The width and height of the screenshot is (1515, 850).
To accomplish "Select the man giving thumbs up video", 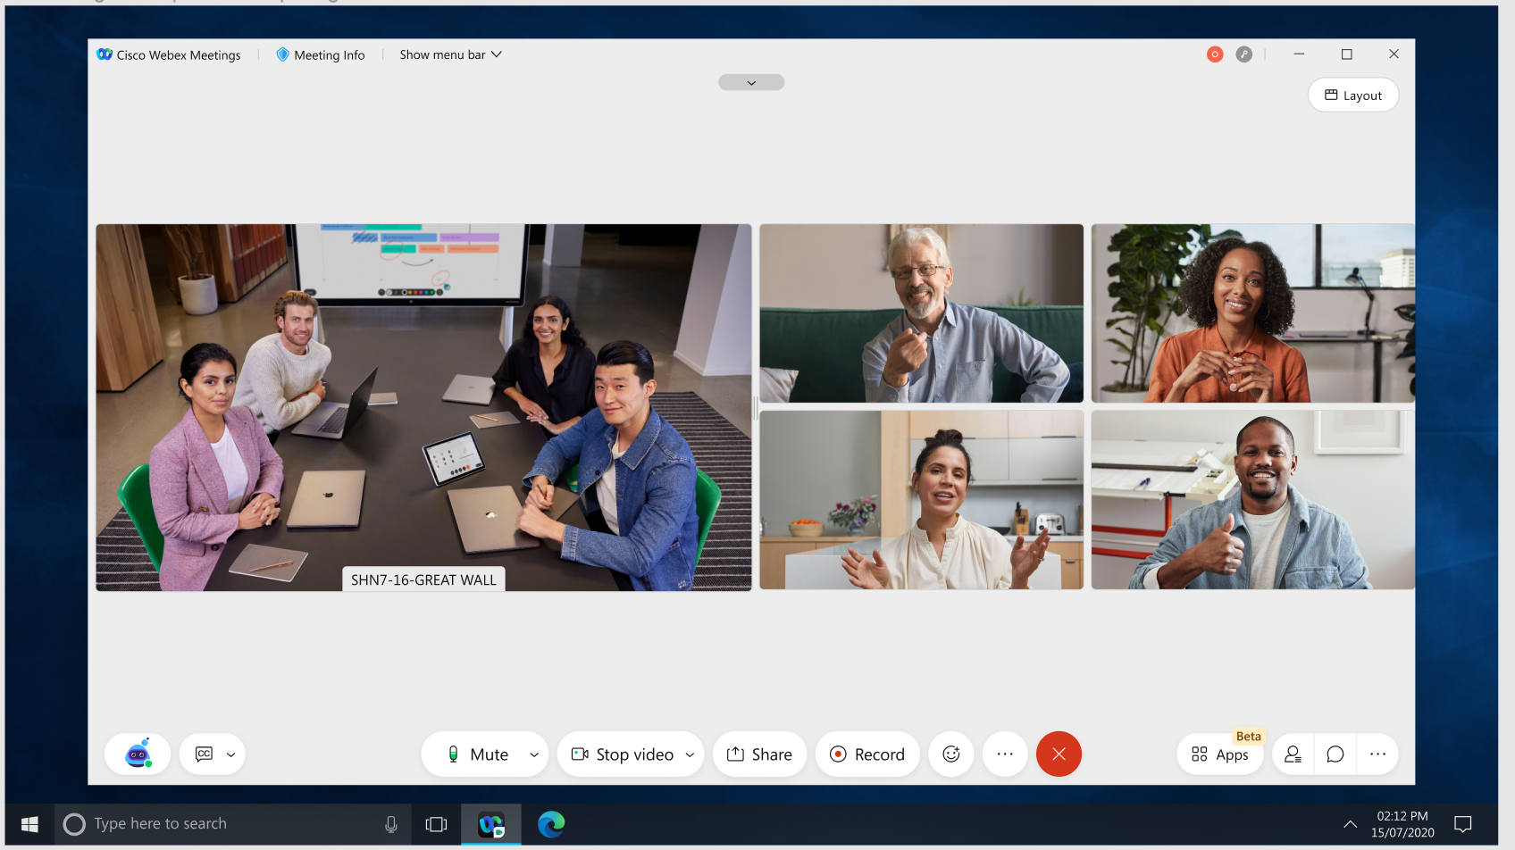I will (x=1253, y=500).
